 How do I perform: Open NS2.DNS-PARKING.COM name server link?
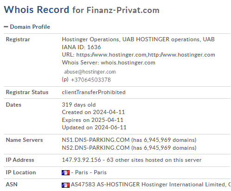point(96,148)
